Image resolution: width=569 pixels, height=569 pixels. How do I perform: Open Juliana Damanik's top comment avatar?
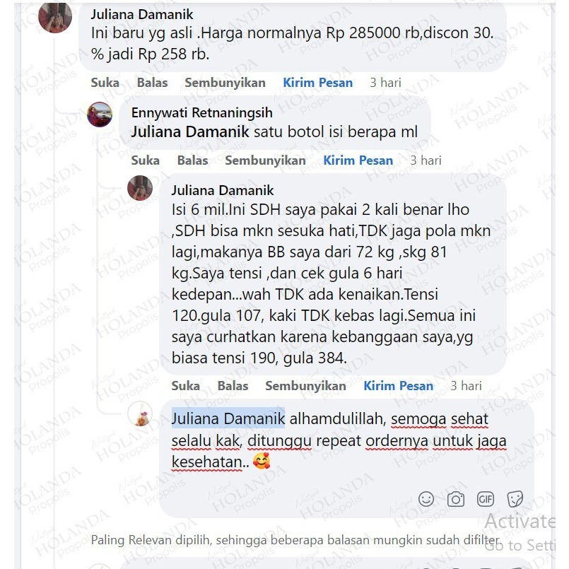55,17
